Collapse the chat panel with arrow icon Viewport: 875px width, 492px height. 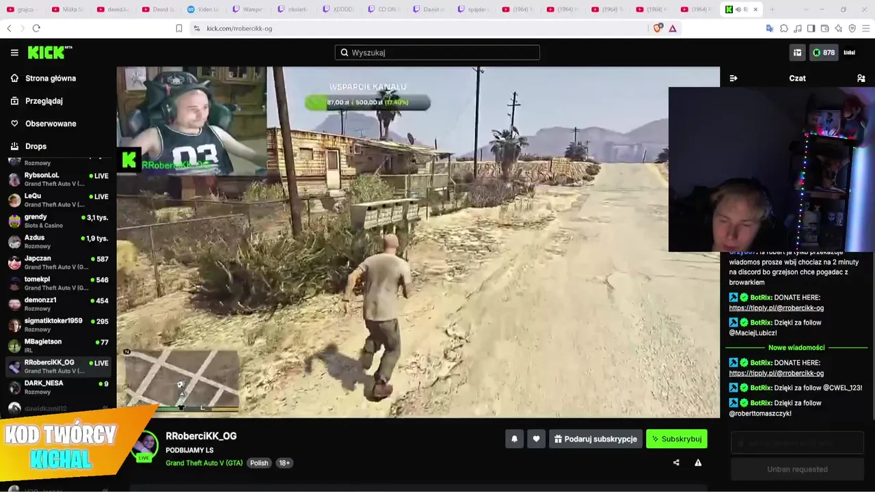tap(733, 78)
